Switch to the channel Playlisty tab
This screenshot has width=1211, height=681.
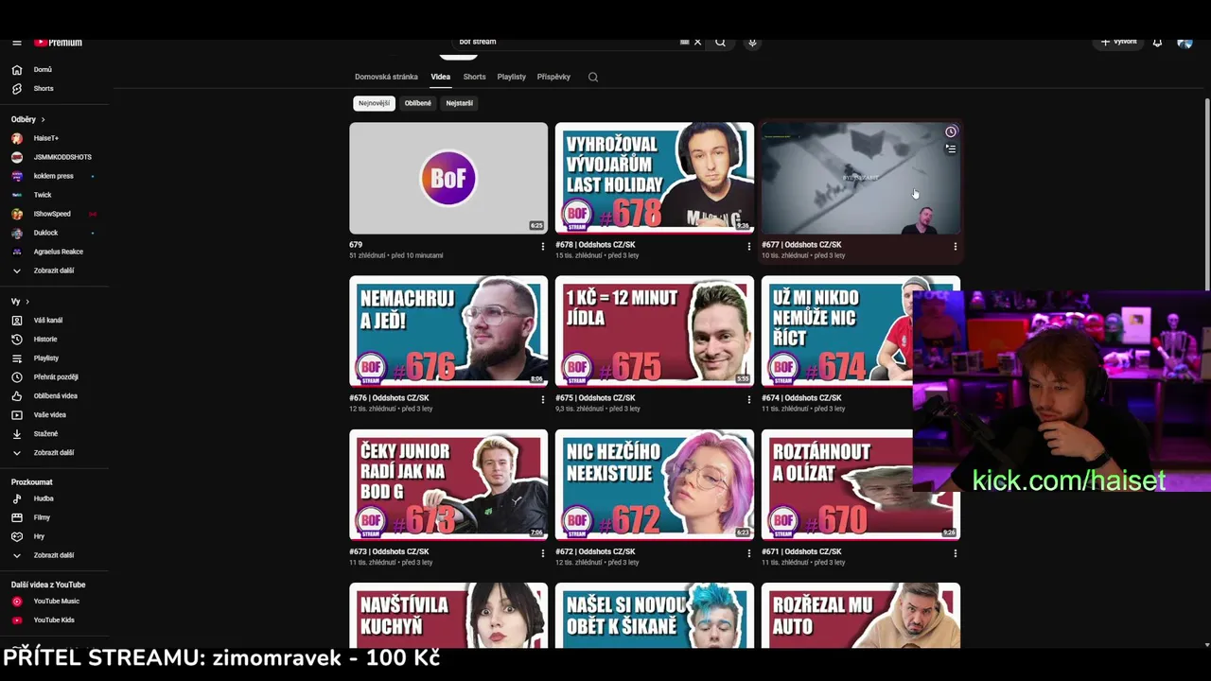[511, 77]
